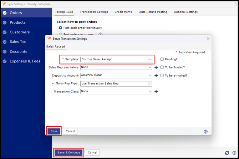The image size is (239, 159).
Task: Click the help icon in main window footer
Action: [234, 153]
